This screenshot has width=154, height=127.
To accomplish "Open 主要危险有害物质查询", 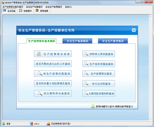I will click(x=99, y=93).
